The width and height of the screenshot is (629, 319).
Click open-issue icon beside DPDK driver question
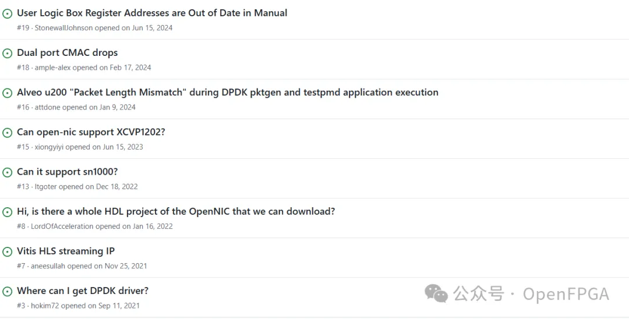click(8, 292)
